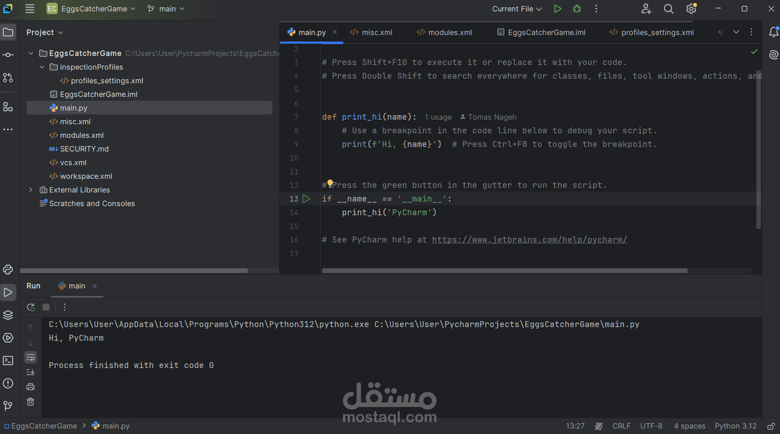Image resolution: width=780 pixels, height=434 pixels.
Task: Collapse the inspectionProfiles folder
Action: pos(42,67)
